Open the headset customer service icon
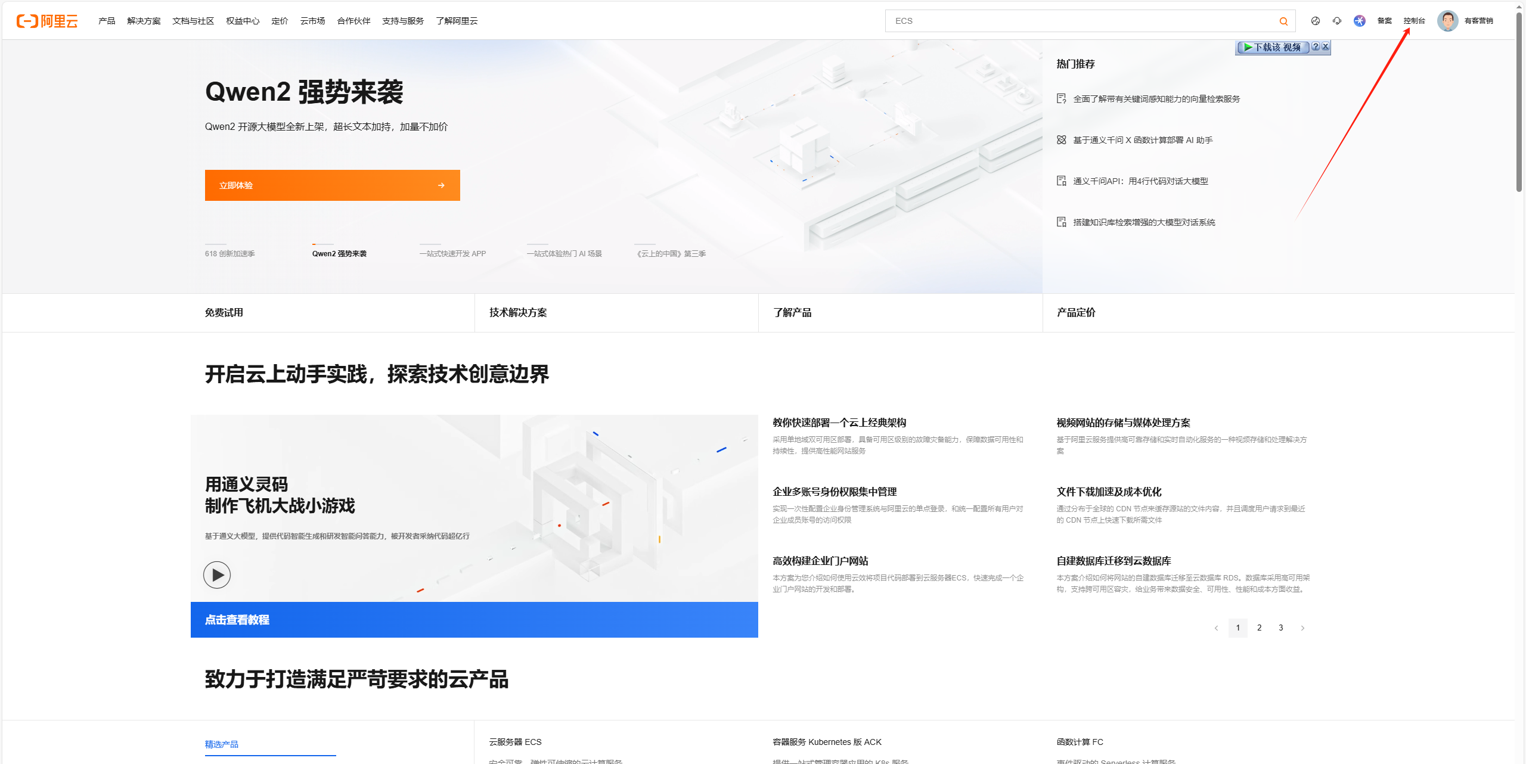The height and width of the screenshot is (764, 1526). coord(1337,21)
